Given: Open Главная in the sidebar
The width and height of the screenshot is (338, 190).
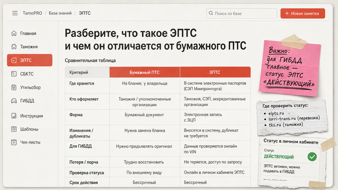Looking at the screenshot, I should click(x=30, y=33).
